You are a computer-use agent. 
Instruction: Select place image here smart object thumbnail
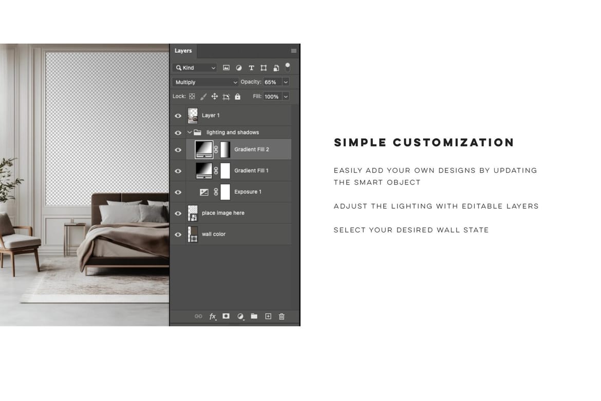pyautogui.click(x=193, y=213)
